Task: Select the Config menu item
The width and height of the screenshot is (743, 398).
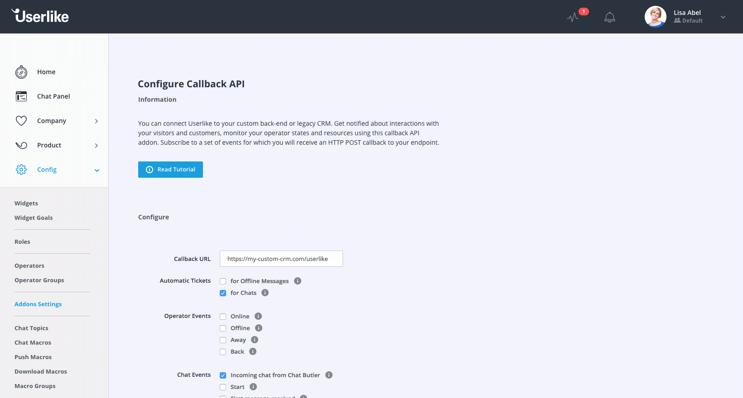Action: [x=47, y=170]
